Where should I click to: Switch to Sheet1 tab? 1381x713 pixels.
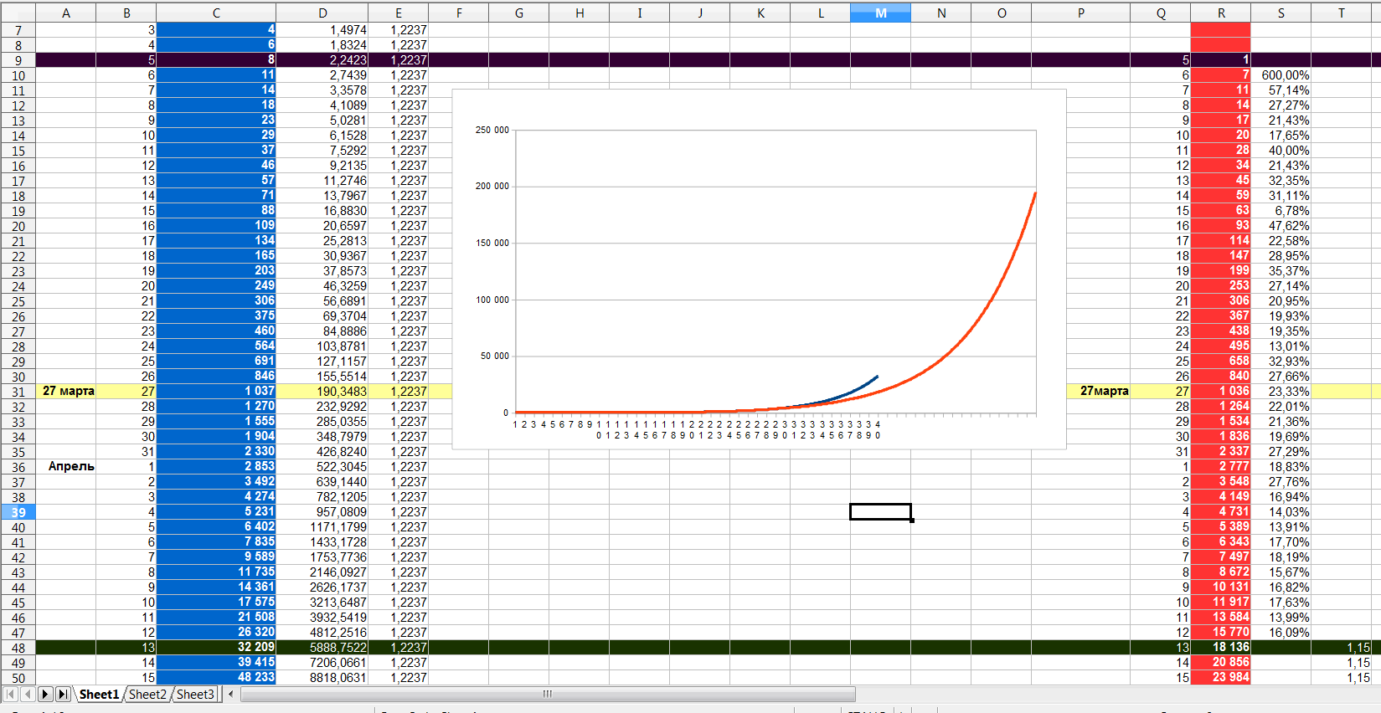pos(99,694)
